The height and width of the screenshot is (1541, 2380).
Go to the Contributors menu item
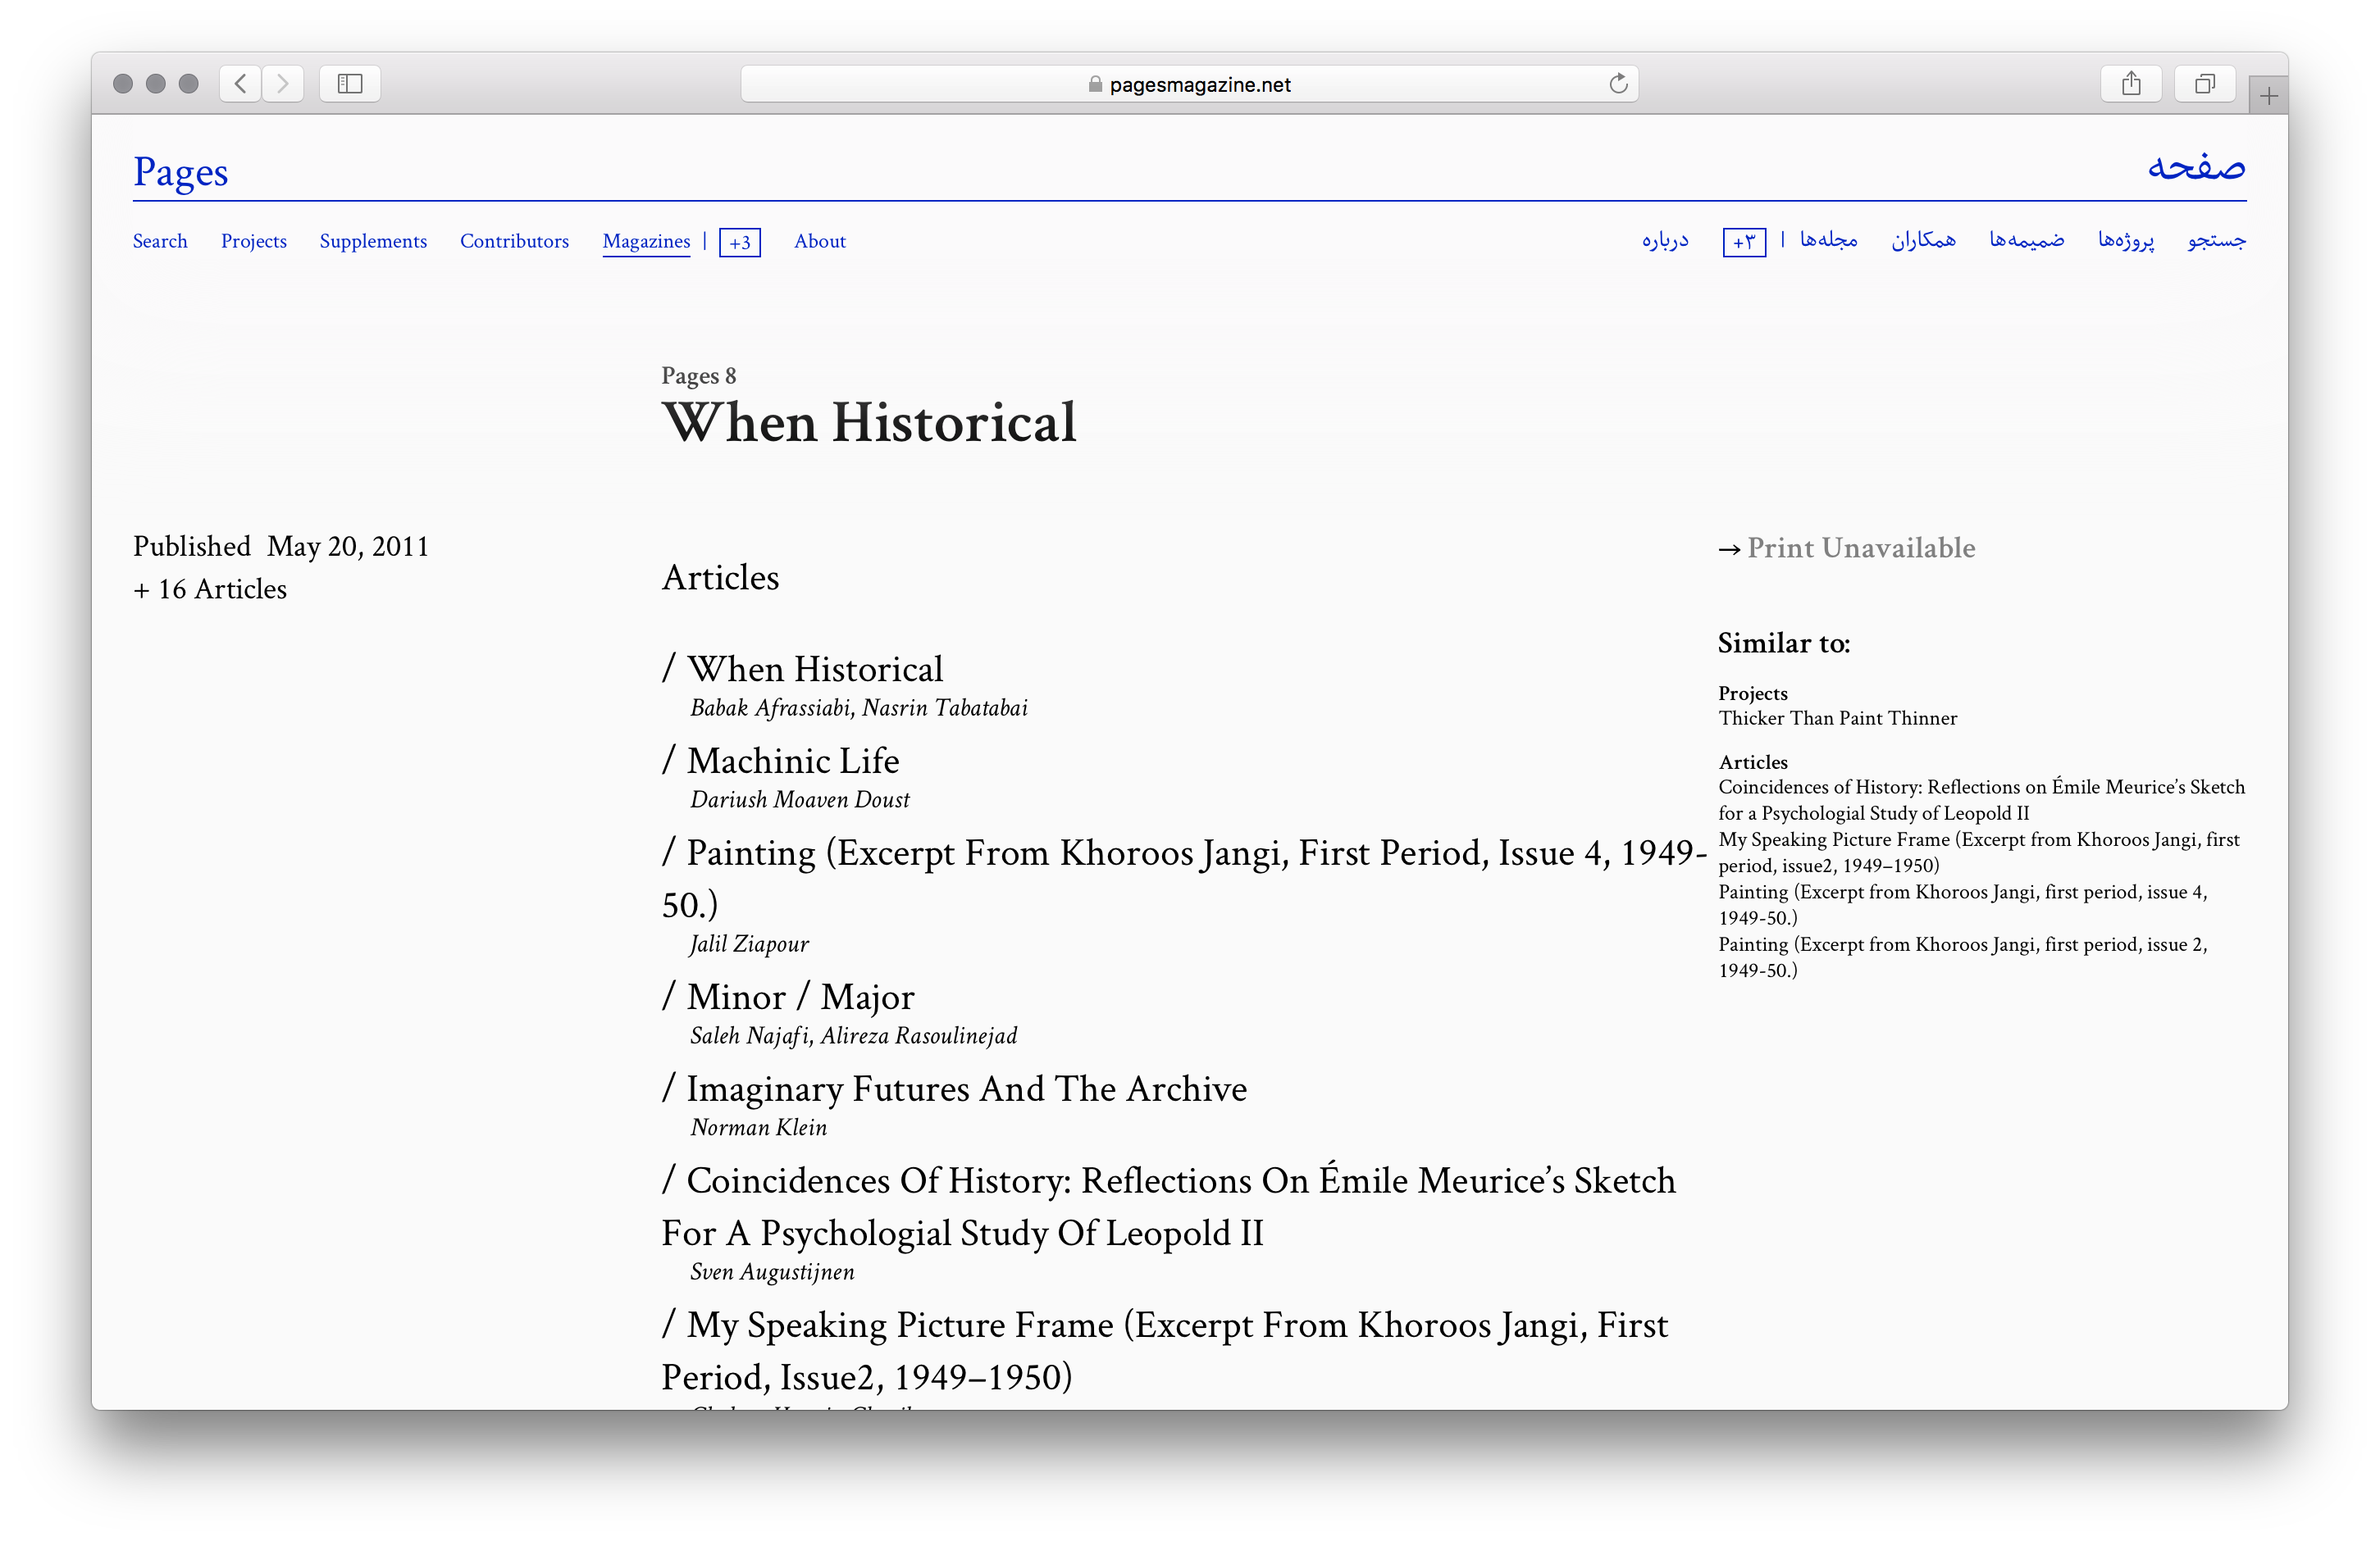(x=514, y=242)
